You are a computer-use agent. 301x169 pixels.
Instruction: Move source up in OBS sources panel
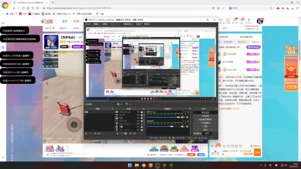point(130,133)
